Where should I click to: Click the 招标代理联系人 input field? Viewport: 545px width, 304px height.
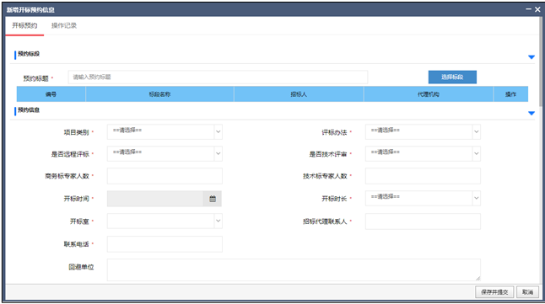point(423,221)
